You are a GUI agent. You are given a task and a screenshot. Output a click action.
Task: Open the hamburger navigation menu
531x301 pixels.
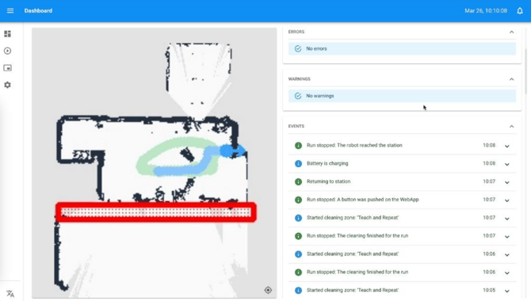10,11
